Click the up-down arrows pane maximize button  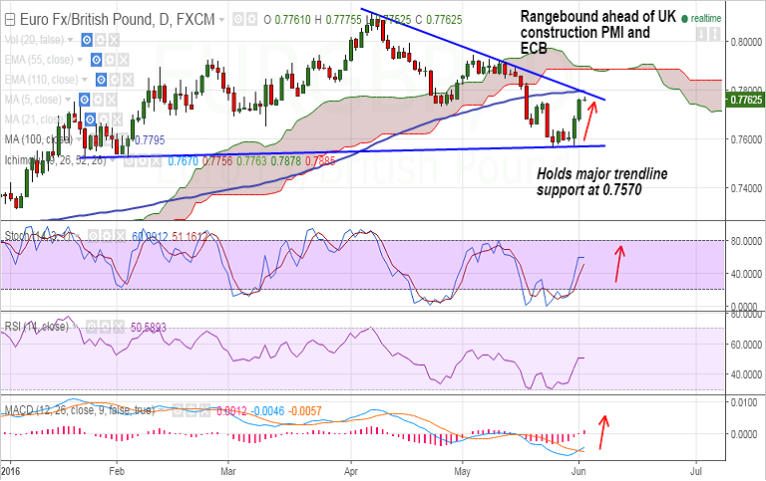click(x=715, y=34)
